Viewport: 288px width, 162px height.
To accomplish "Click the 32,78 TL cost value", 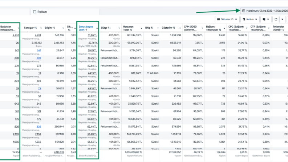I will [93, 43].
